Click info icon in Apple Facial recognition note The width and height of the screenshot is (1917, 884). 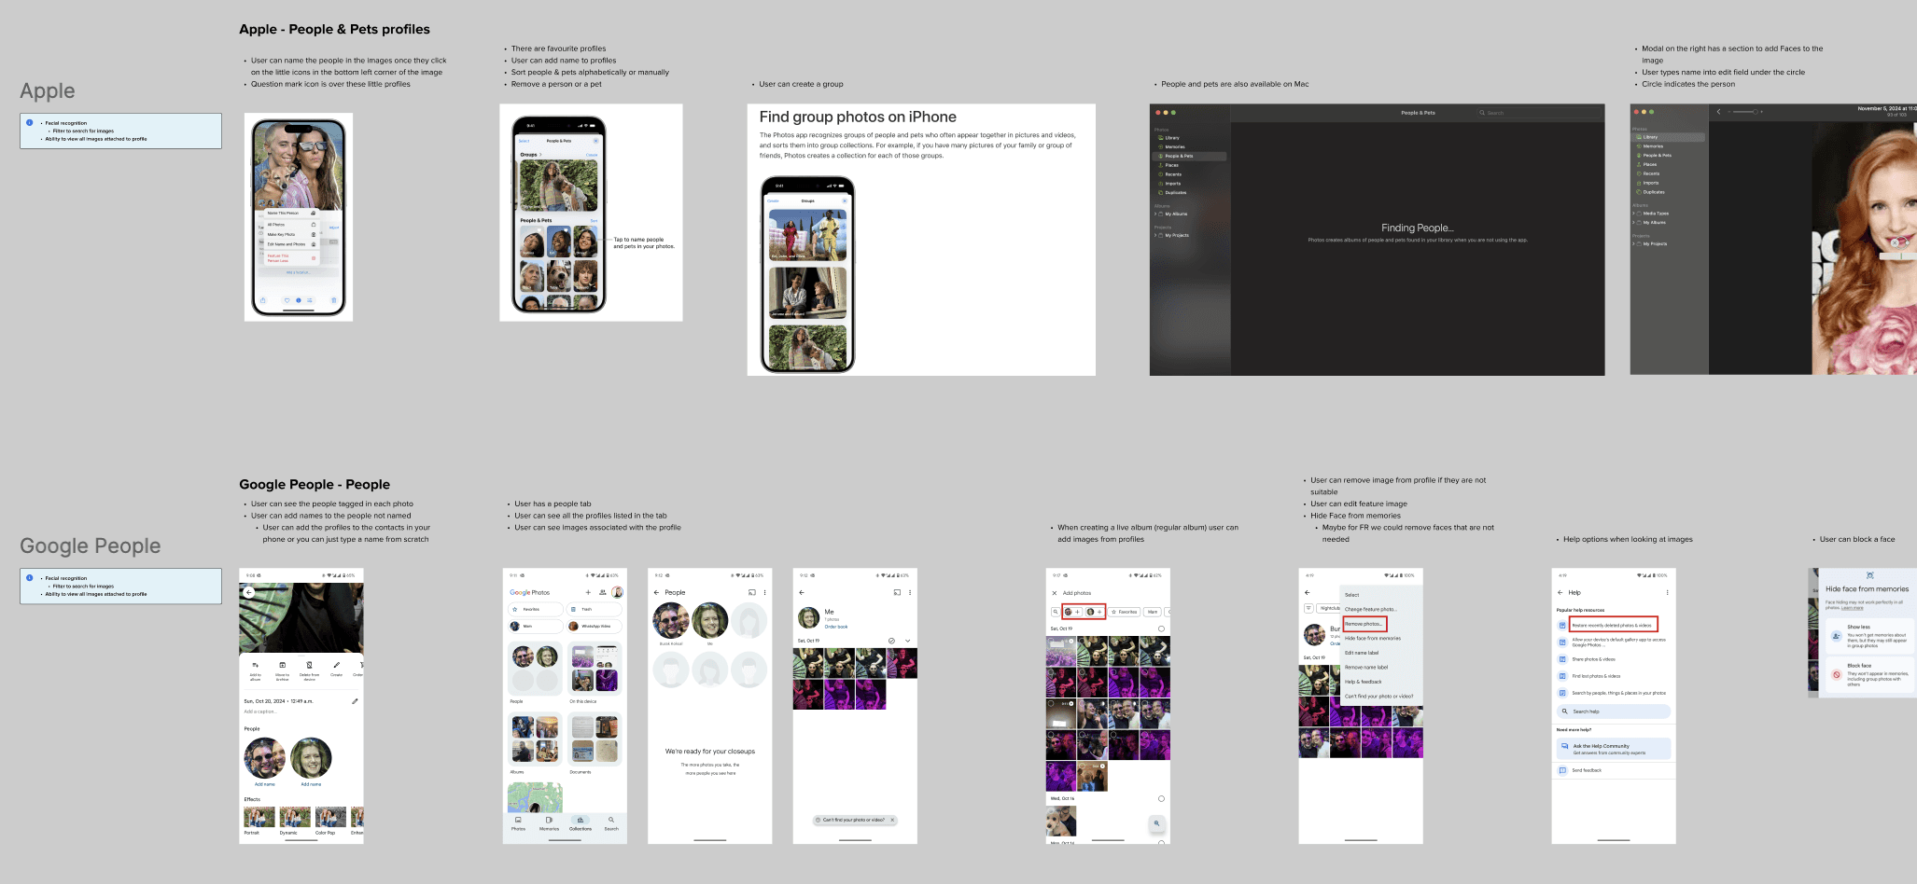29,123
